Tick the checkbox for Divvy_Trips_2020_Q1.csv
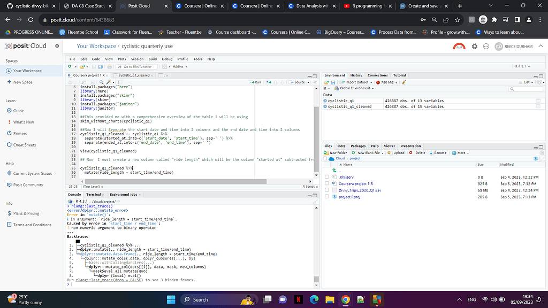Viewport: 548px width, 308px height. 327,190
